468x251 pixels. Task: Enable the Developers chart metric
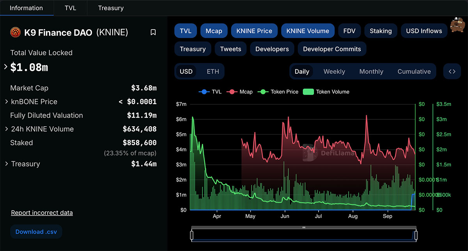(272, 49)
